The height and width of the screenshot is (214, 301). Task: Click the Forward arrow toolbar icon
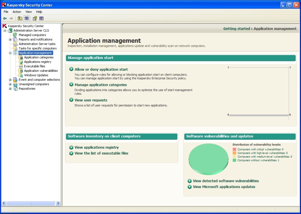[x=11, y=18]
